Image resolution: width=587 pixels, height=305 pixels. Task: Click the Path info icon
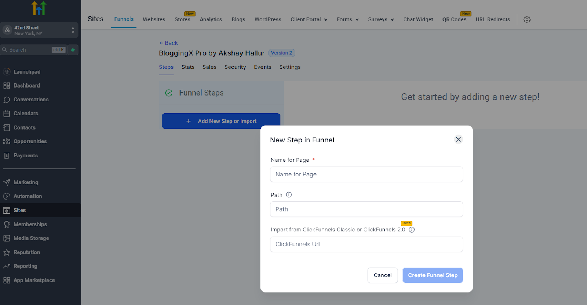[289, 195]
